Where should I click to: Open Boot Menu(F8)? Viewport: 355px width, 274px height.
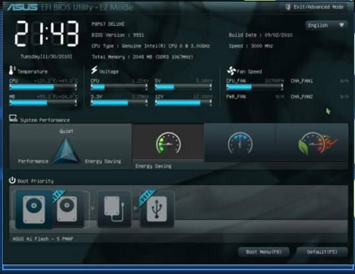pos(264,252)
